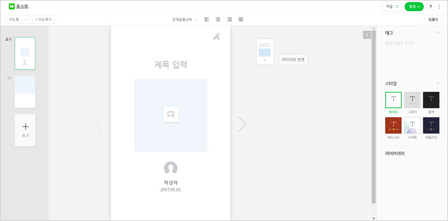Click the date 2017.05.30.

171,190
